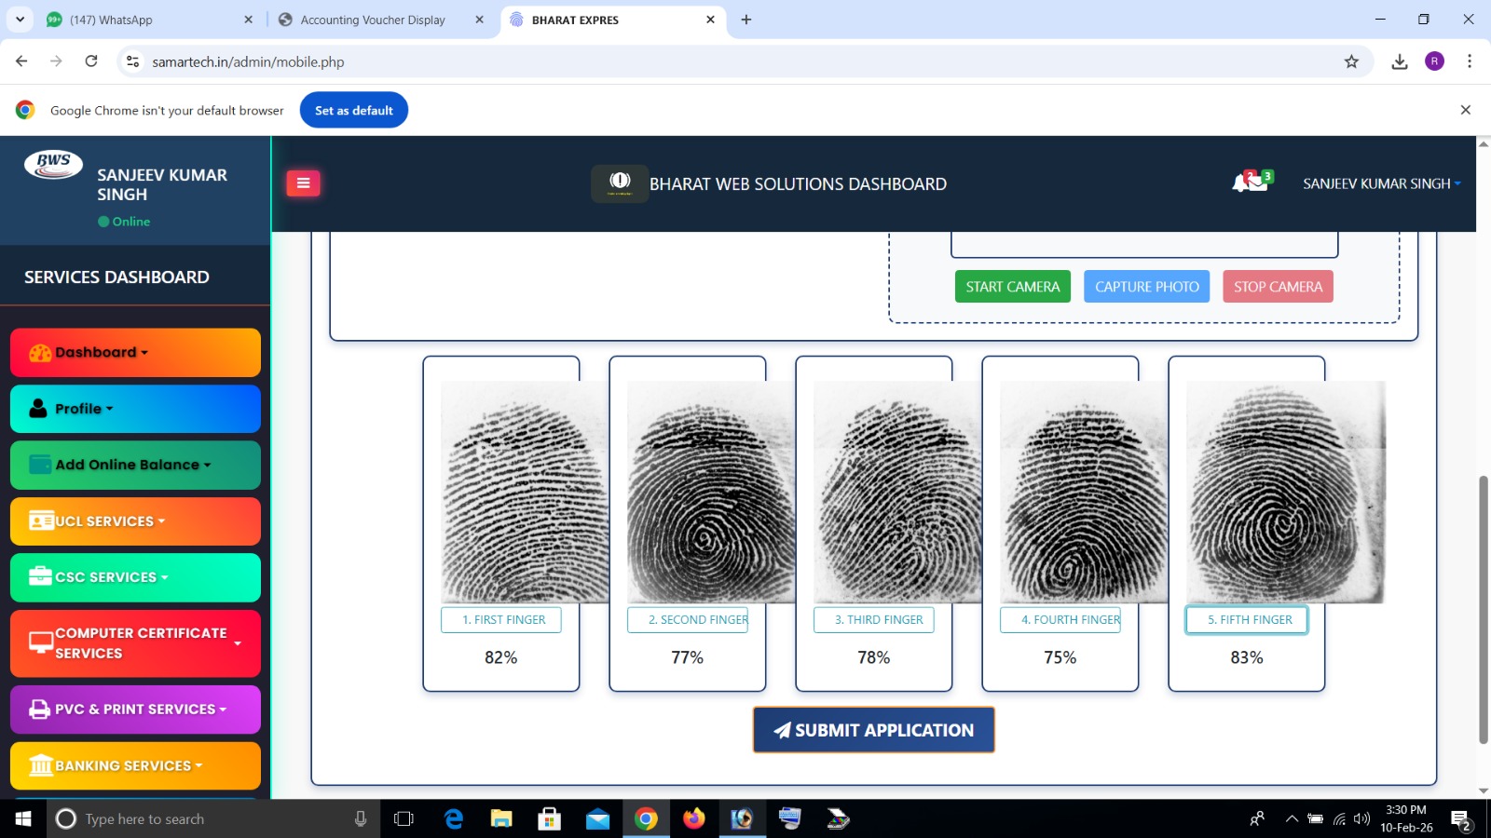Click the dashboard logo beside title

[x=620, y=183]
